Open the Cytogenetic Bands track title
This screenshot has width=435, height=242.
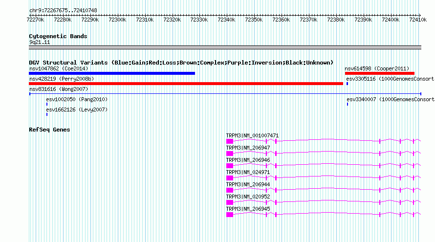click(58, 36)
